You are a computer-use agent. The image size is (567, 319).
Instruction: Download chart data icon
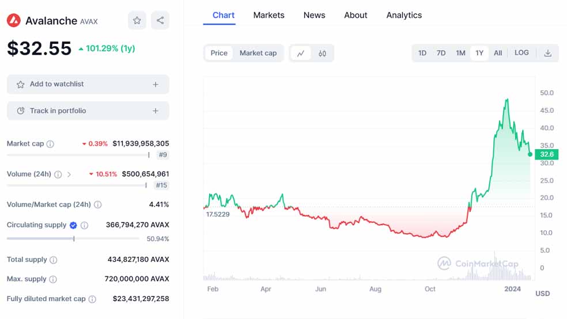[547, 53]
